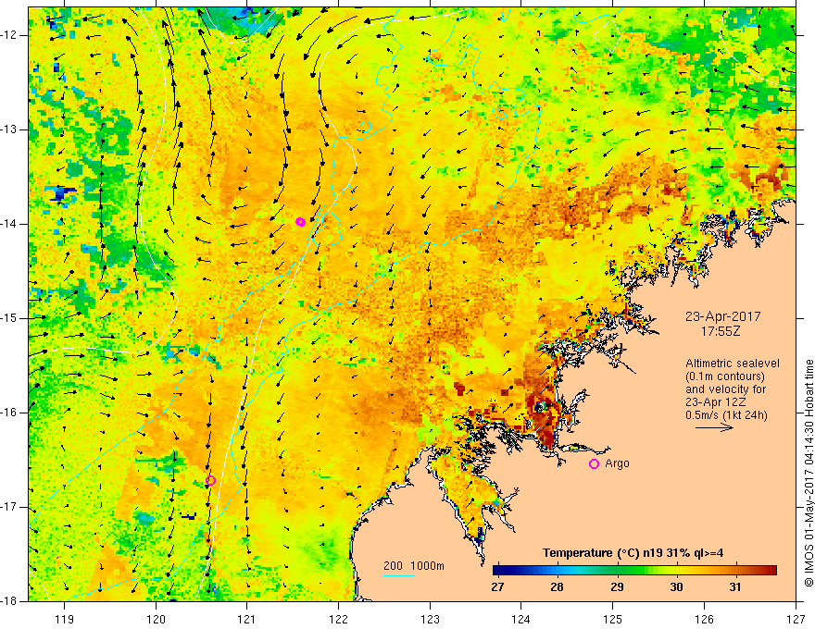Click the magenta Argo float near 120.6E, 16.7S
The width and height of the screenshot is (815, 629).
[x=210, y=480]
